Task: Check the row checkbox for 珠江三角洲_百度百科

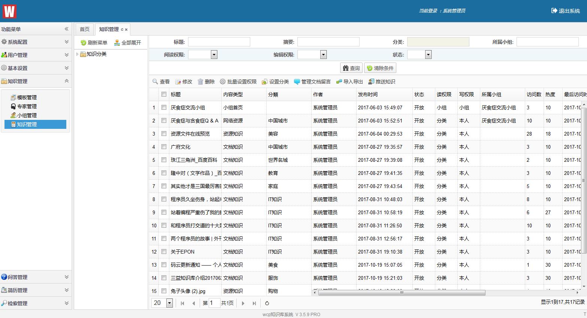Action: pyautogui.click(x=164, y=160)
